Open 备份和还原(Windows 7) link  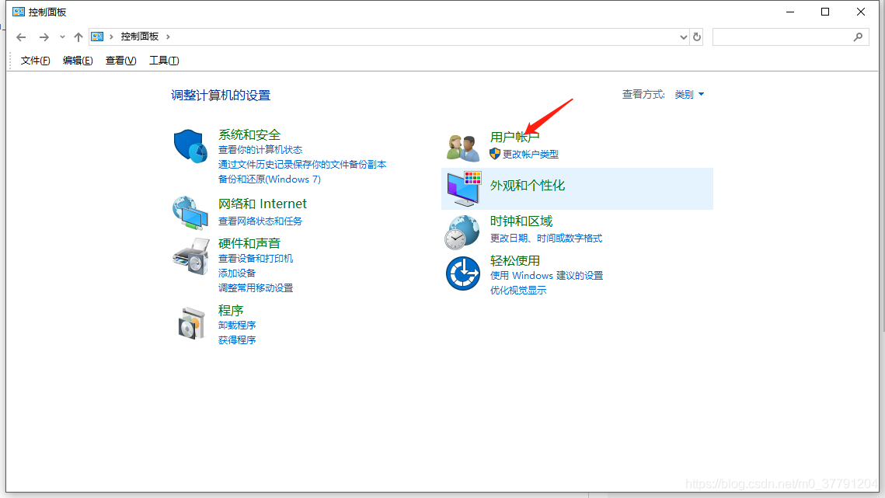pos(270,179)
